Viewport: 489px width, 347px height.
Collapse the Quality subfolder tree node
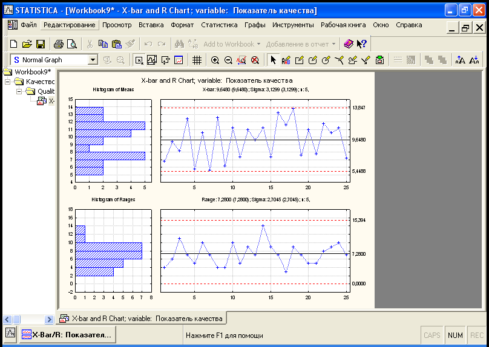[x=19, y=91]
